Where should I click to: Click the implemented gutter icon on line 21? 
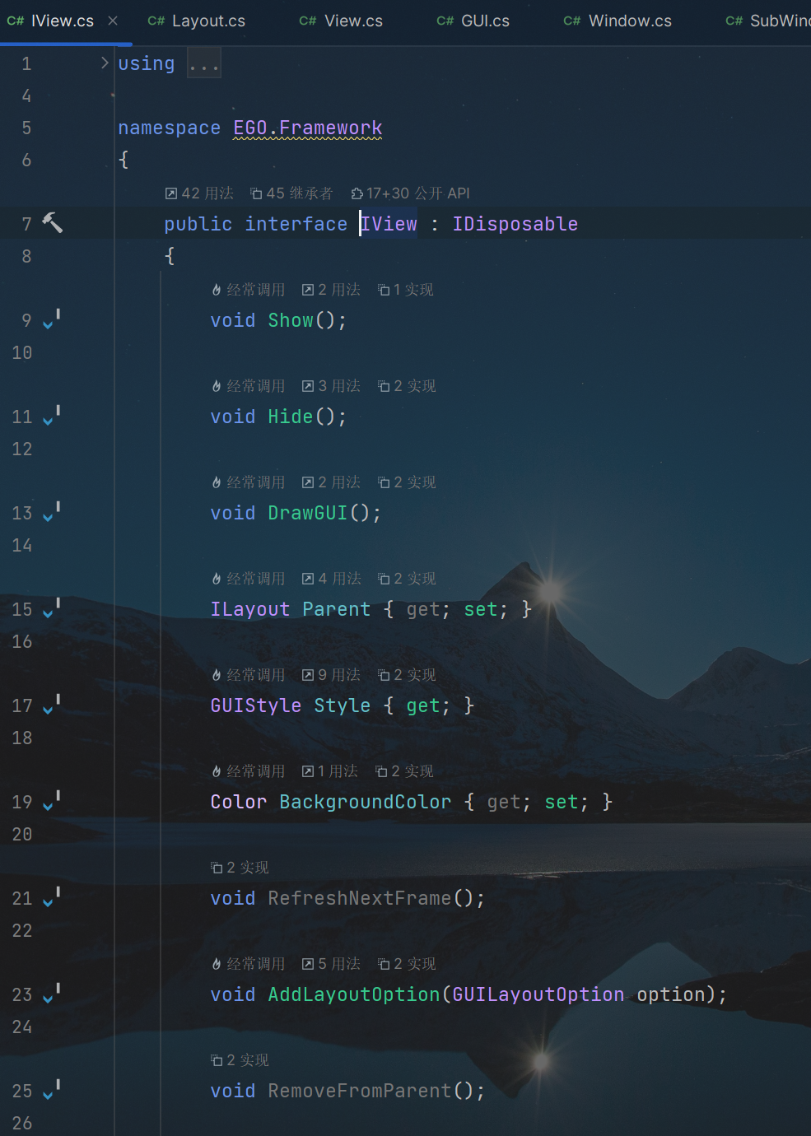tap(51, 897)
